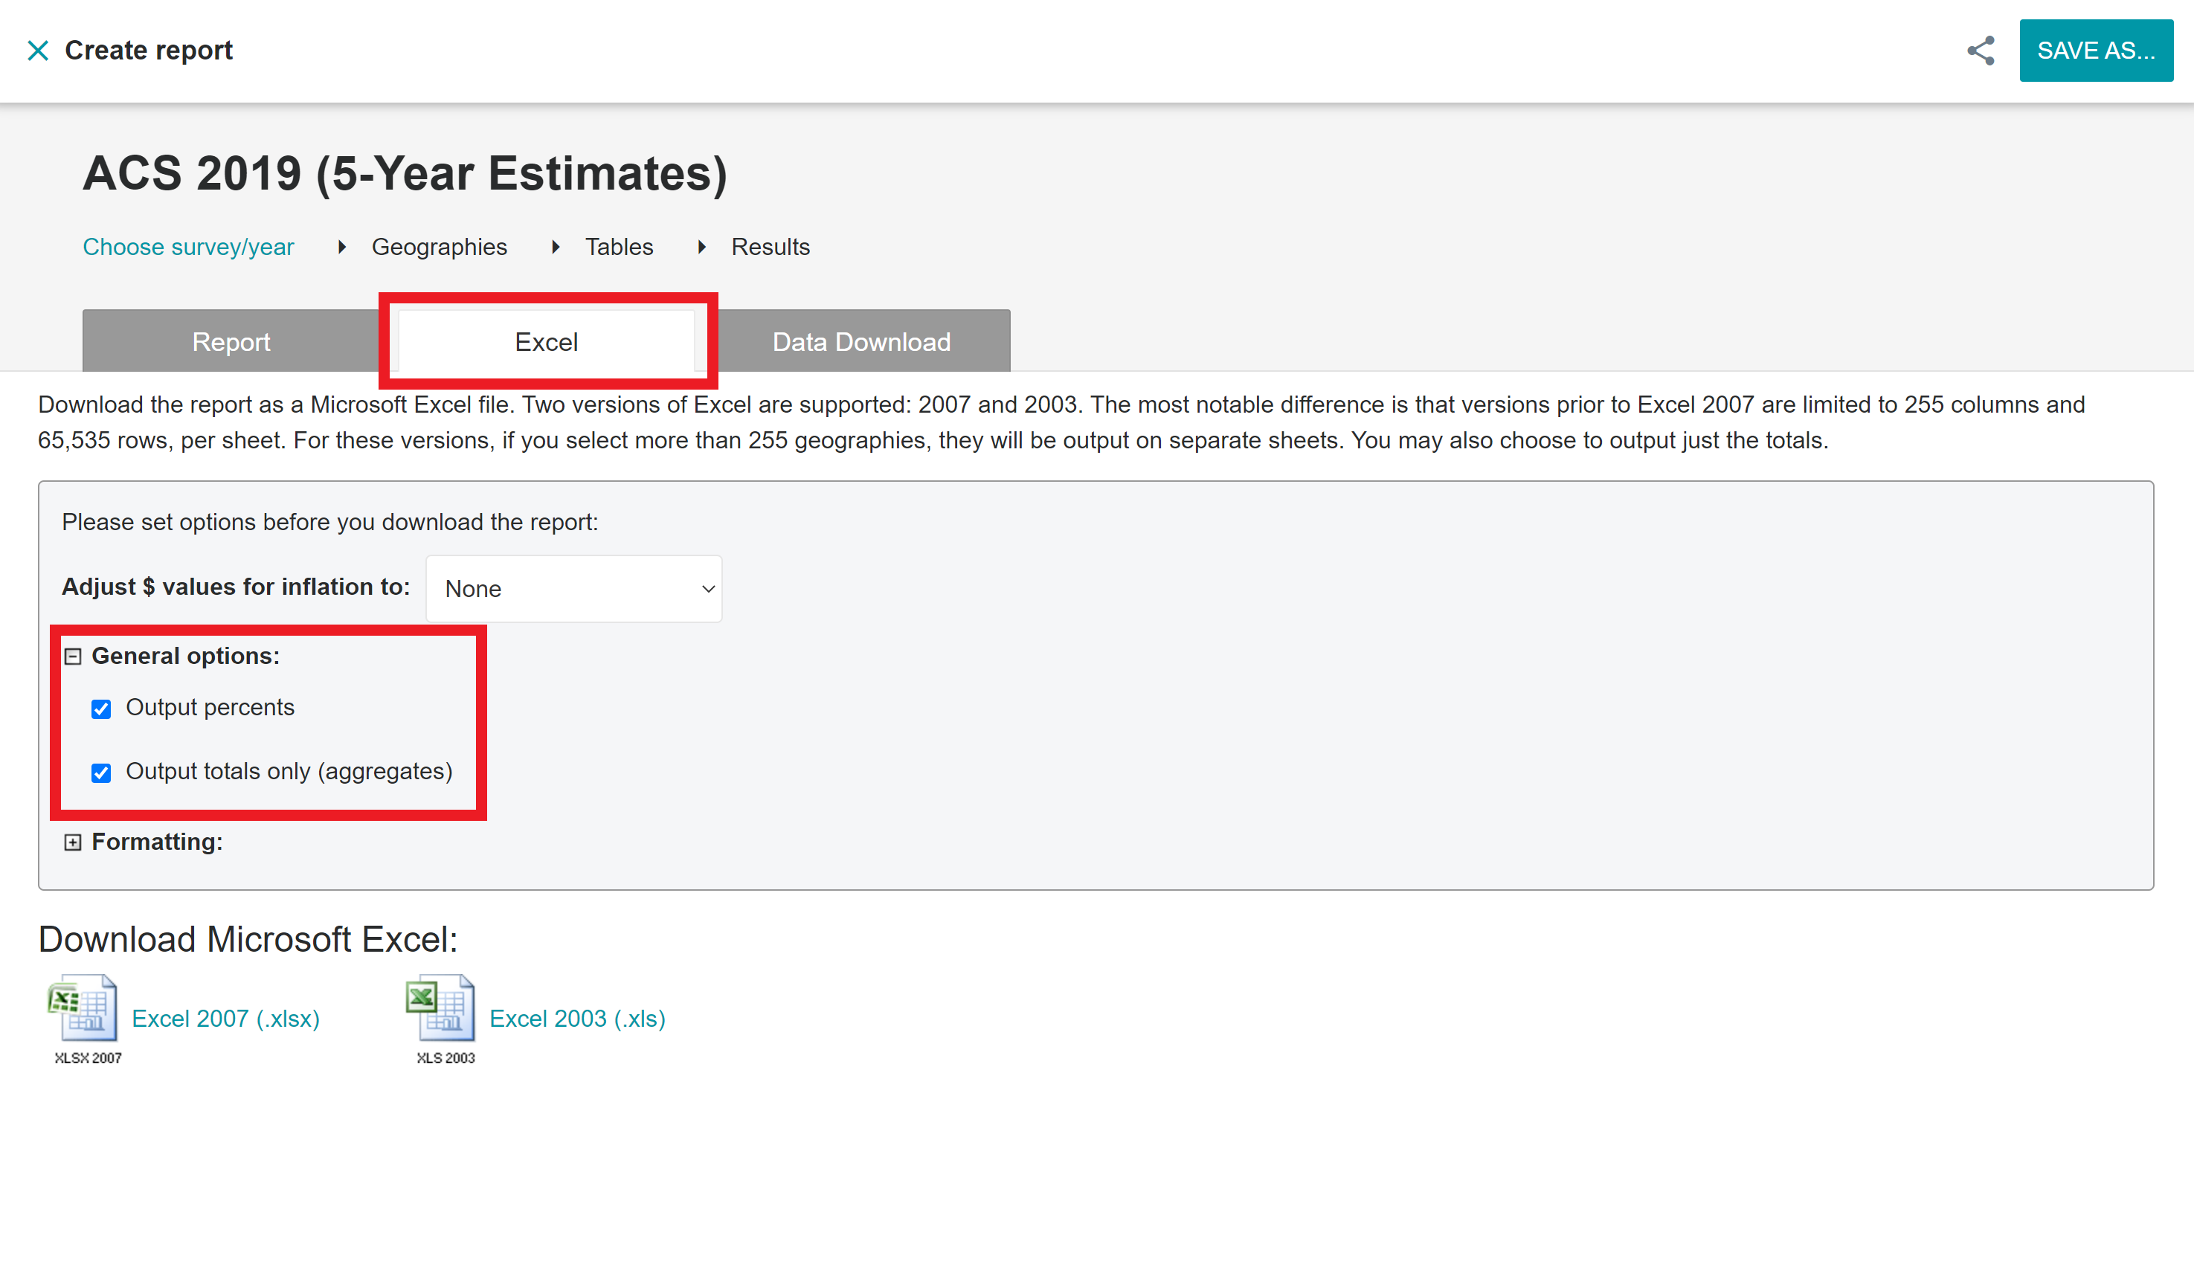Image resolution: width=2194 pixels, height=1264 pixels.
Task: Expand Formatting section with plus icon
Action: [x=73, y=842]
